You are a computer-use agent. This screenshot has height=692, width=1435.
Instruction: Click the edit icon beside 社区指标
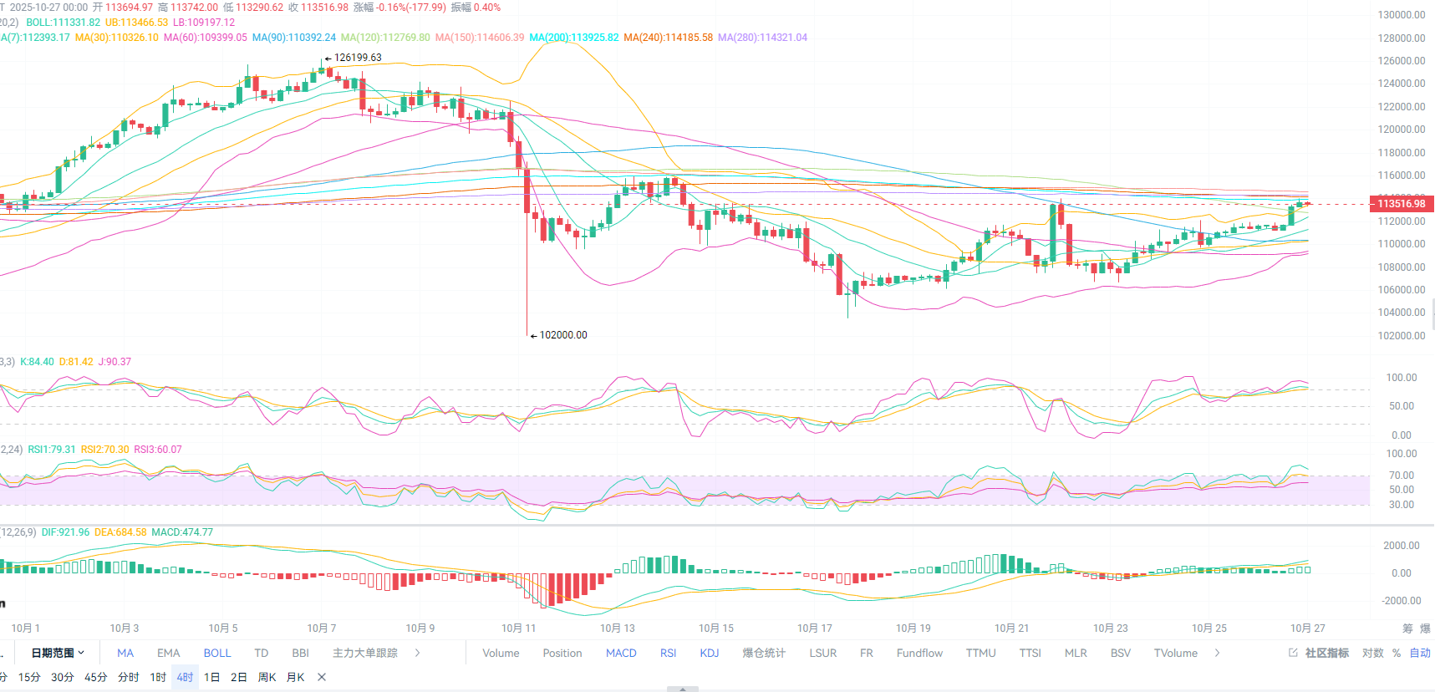click(1293, 653)
